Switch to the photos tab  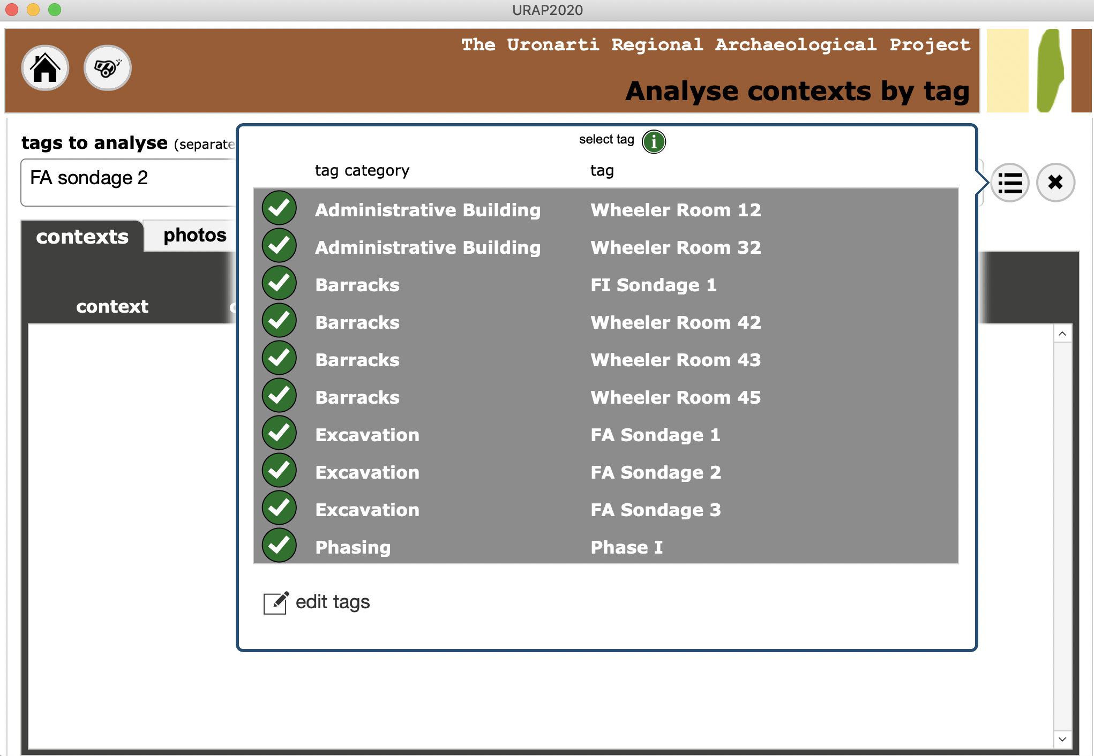[194, 236]
